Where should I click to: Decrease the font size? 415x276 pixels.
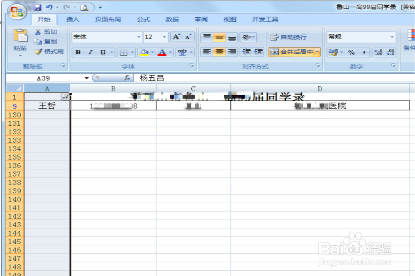coord(188,37)
